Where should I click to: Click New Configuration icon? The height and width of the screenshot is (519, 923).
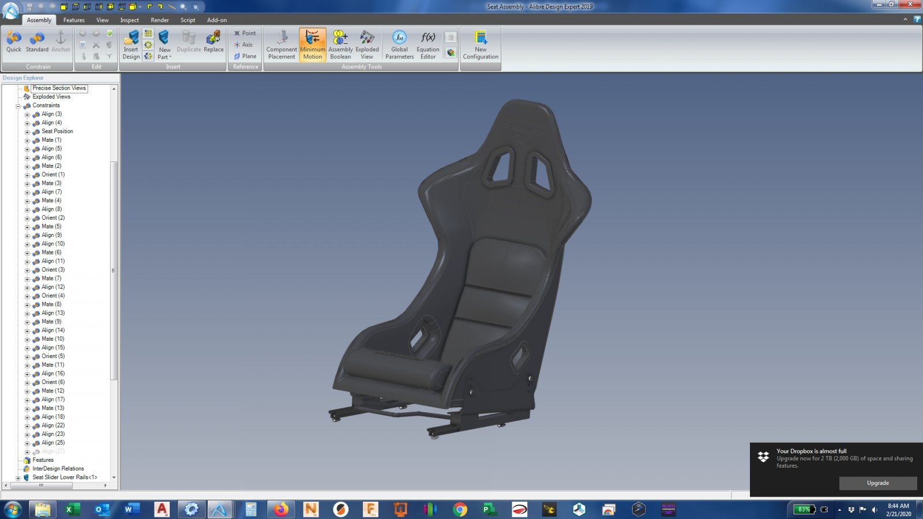(x=481, y=45)
